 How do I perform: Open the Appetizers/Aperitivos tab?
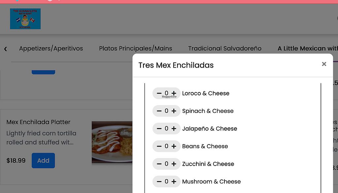click(x=51, y=48)
